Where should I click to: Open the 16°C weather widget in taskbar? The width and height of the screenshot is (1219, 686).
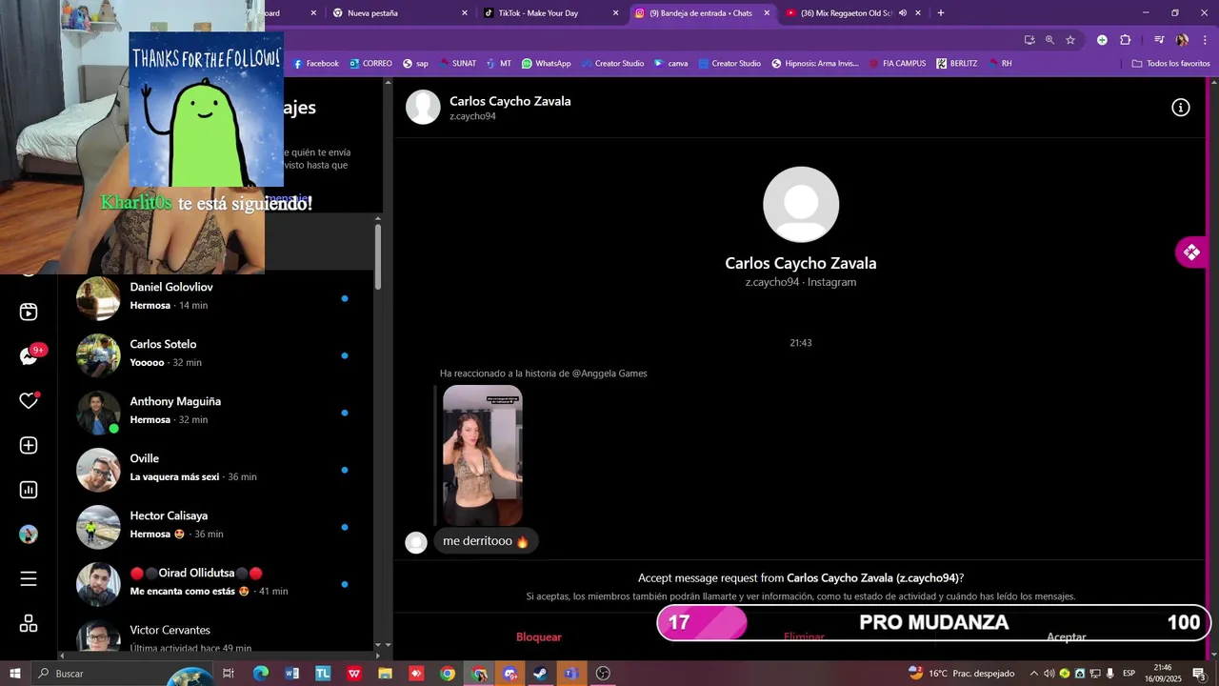pyautogui.click(x=960, y=674)
